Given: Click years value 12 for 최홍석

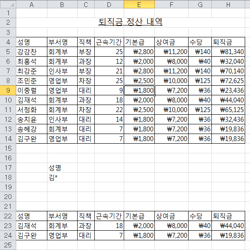Looking at the screenshot, I should click(109, 62).
